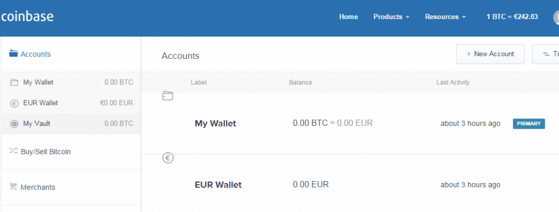Viewport: 559px width, 212px height.
Task: Click the Last Activity column header
Action: pyautogui.click(x=453, y=82)
